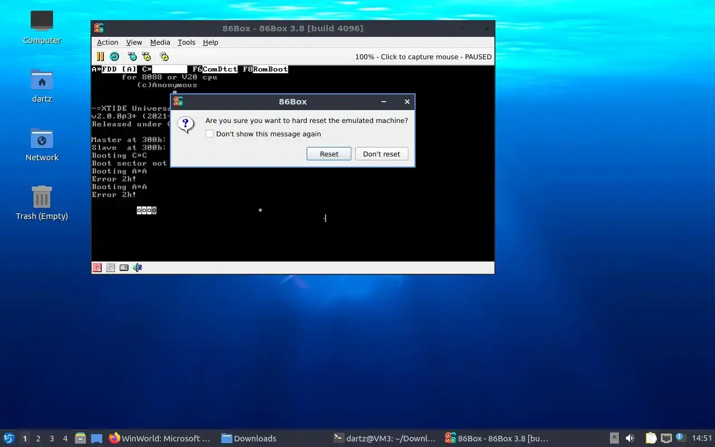This screenshot has width=715, height=447.
Task: Click the 86Box logo in the main title bar
Action: pos(99,28)
